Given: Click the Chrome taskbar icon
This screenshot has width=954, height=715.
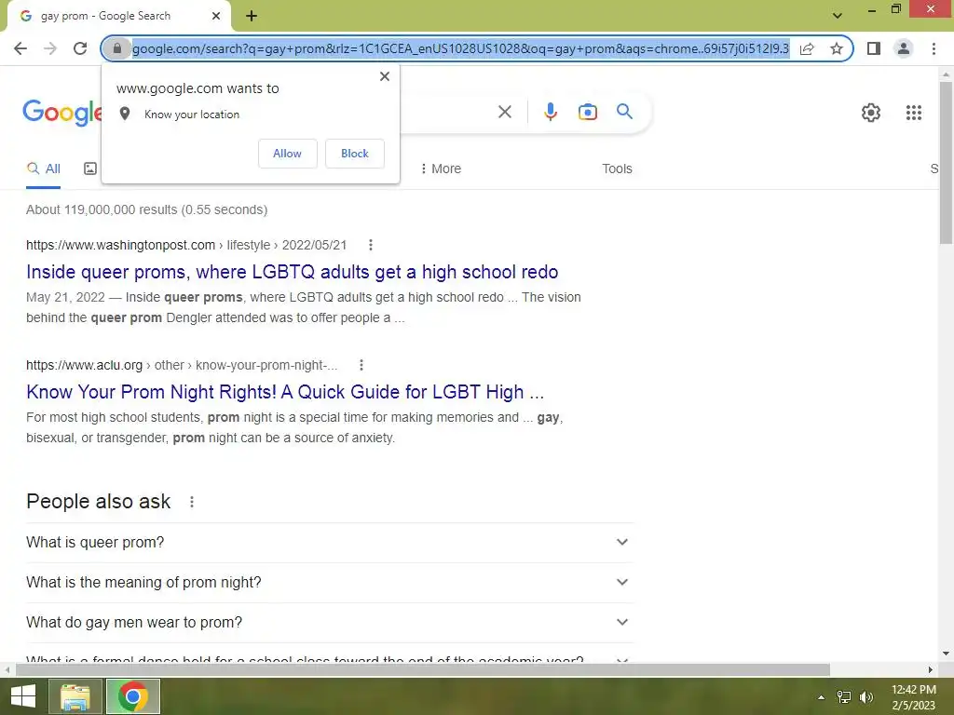Looking at the screenshot, I should click(x=132, y=696).
